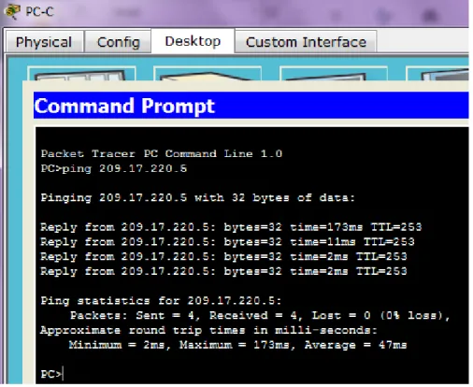Screen dimensions: 473x387
Task: Click the PC-C window title icon
Action: (x=12, y=12)
